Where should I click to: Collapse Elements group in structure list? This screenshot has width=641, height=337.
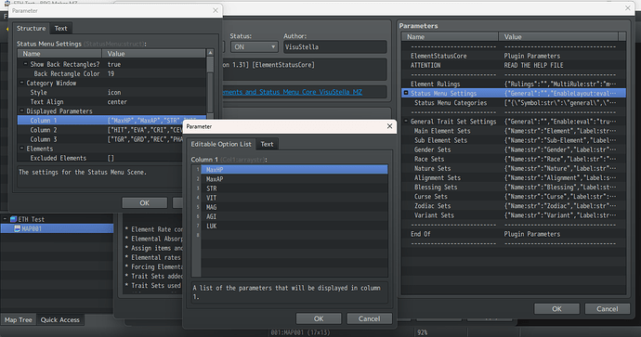coord(21,149)
